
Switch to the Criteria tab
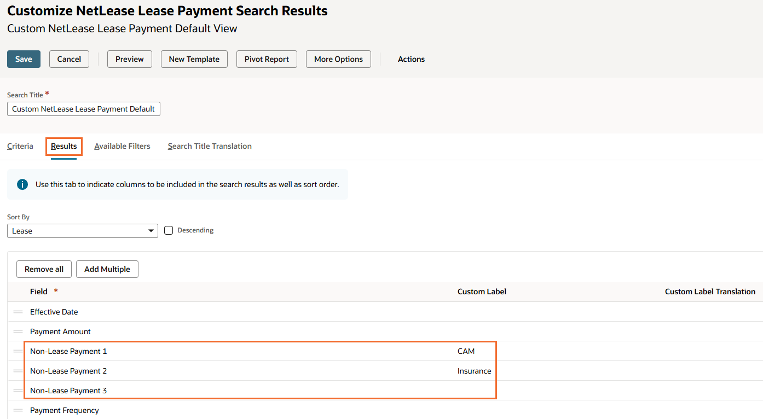tap(20, 146)
